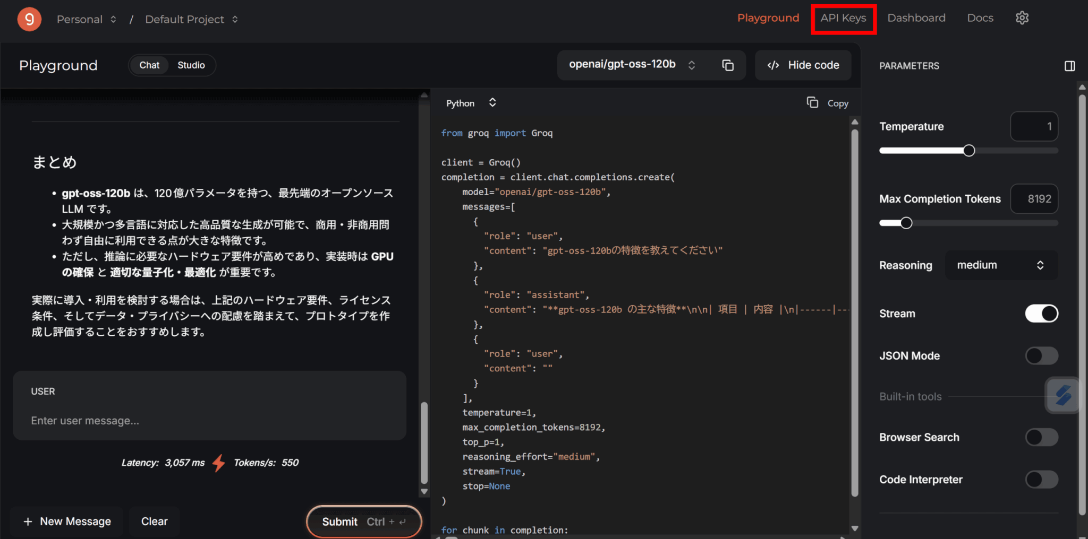Viewport: 1088px width, 539px height.
Task: Click the stream=True code line
Action: click(x=494, y=472)
